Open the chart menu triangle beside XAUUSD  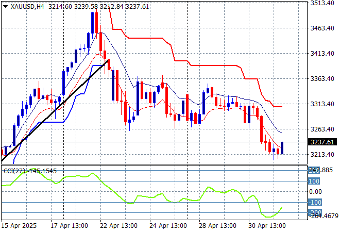pos(6,7)
